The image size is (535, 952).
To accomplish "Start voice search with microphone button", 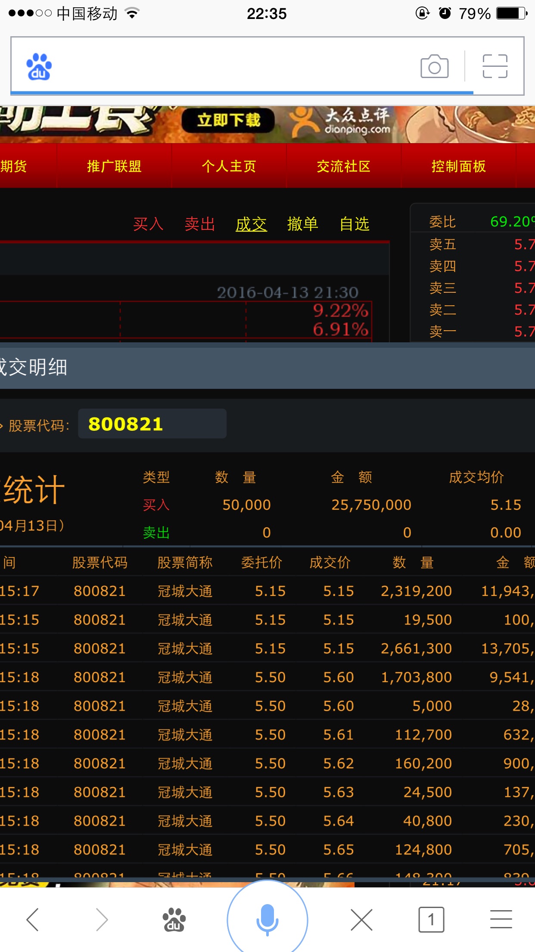I will pyautogui.click(x=267, y=918).
